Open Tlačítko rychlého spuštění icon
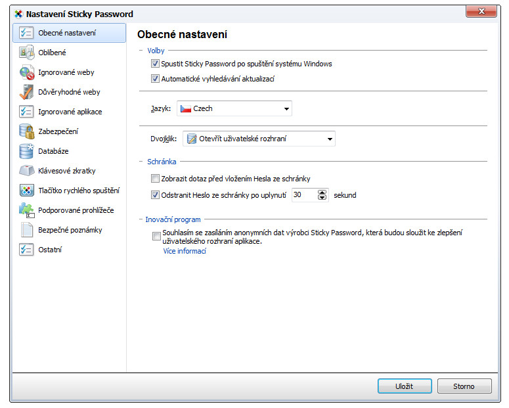Image resolution: width=509 pixels, height=408 pixels. tap(27, 191)
